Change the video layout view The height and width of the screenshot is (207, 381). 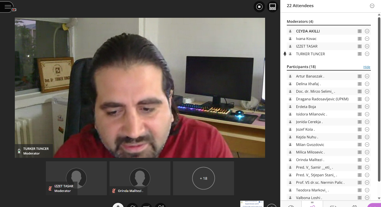click(272, 7)
